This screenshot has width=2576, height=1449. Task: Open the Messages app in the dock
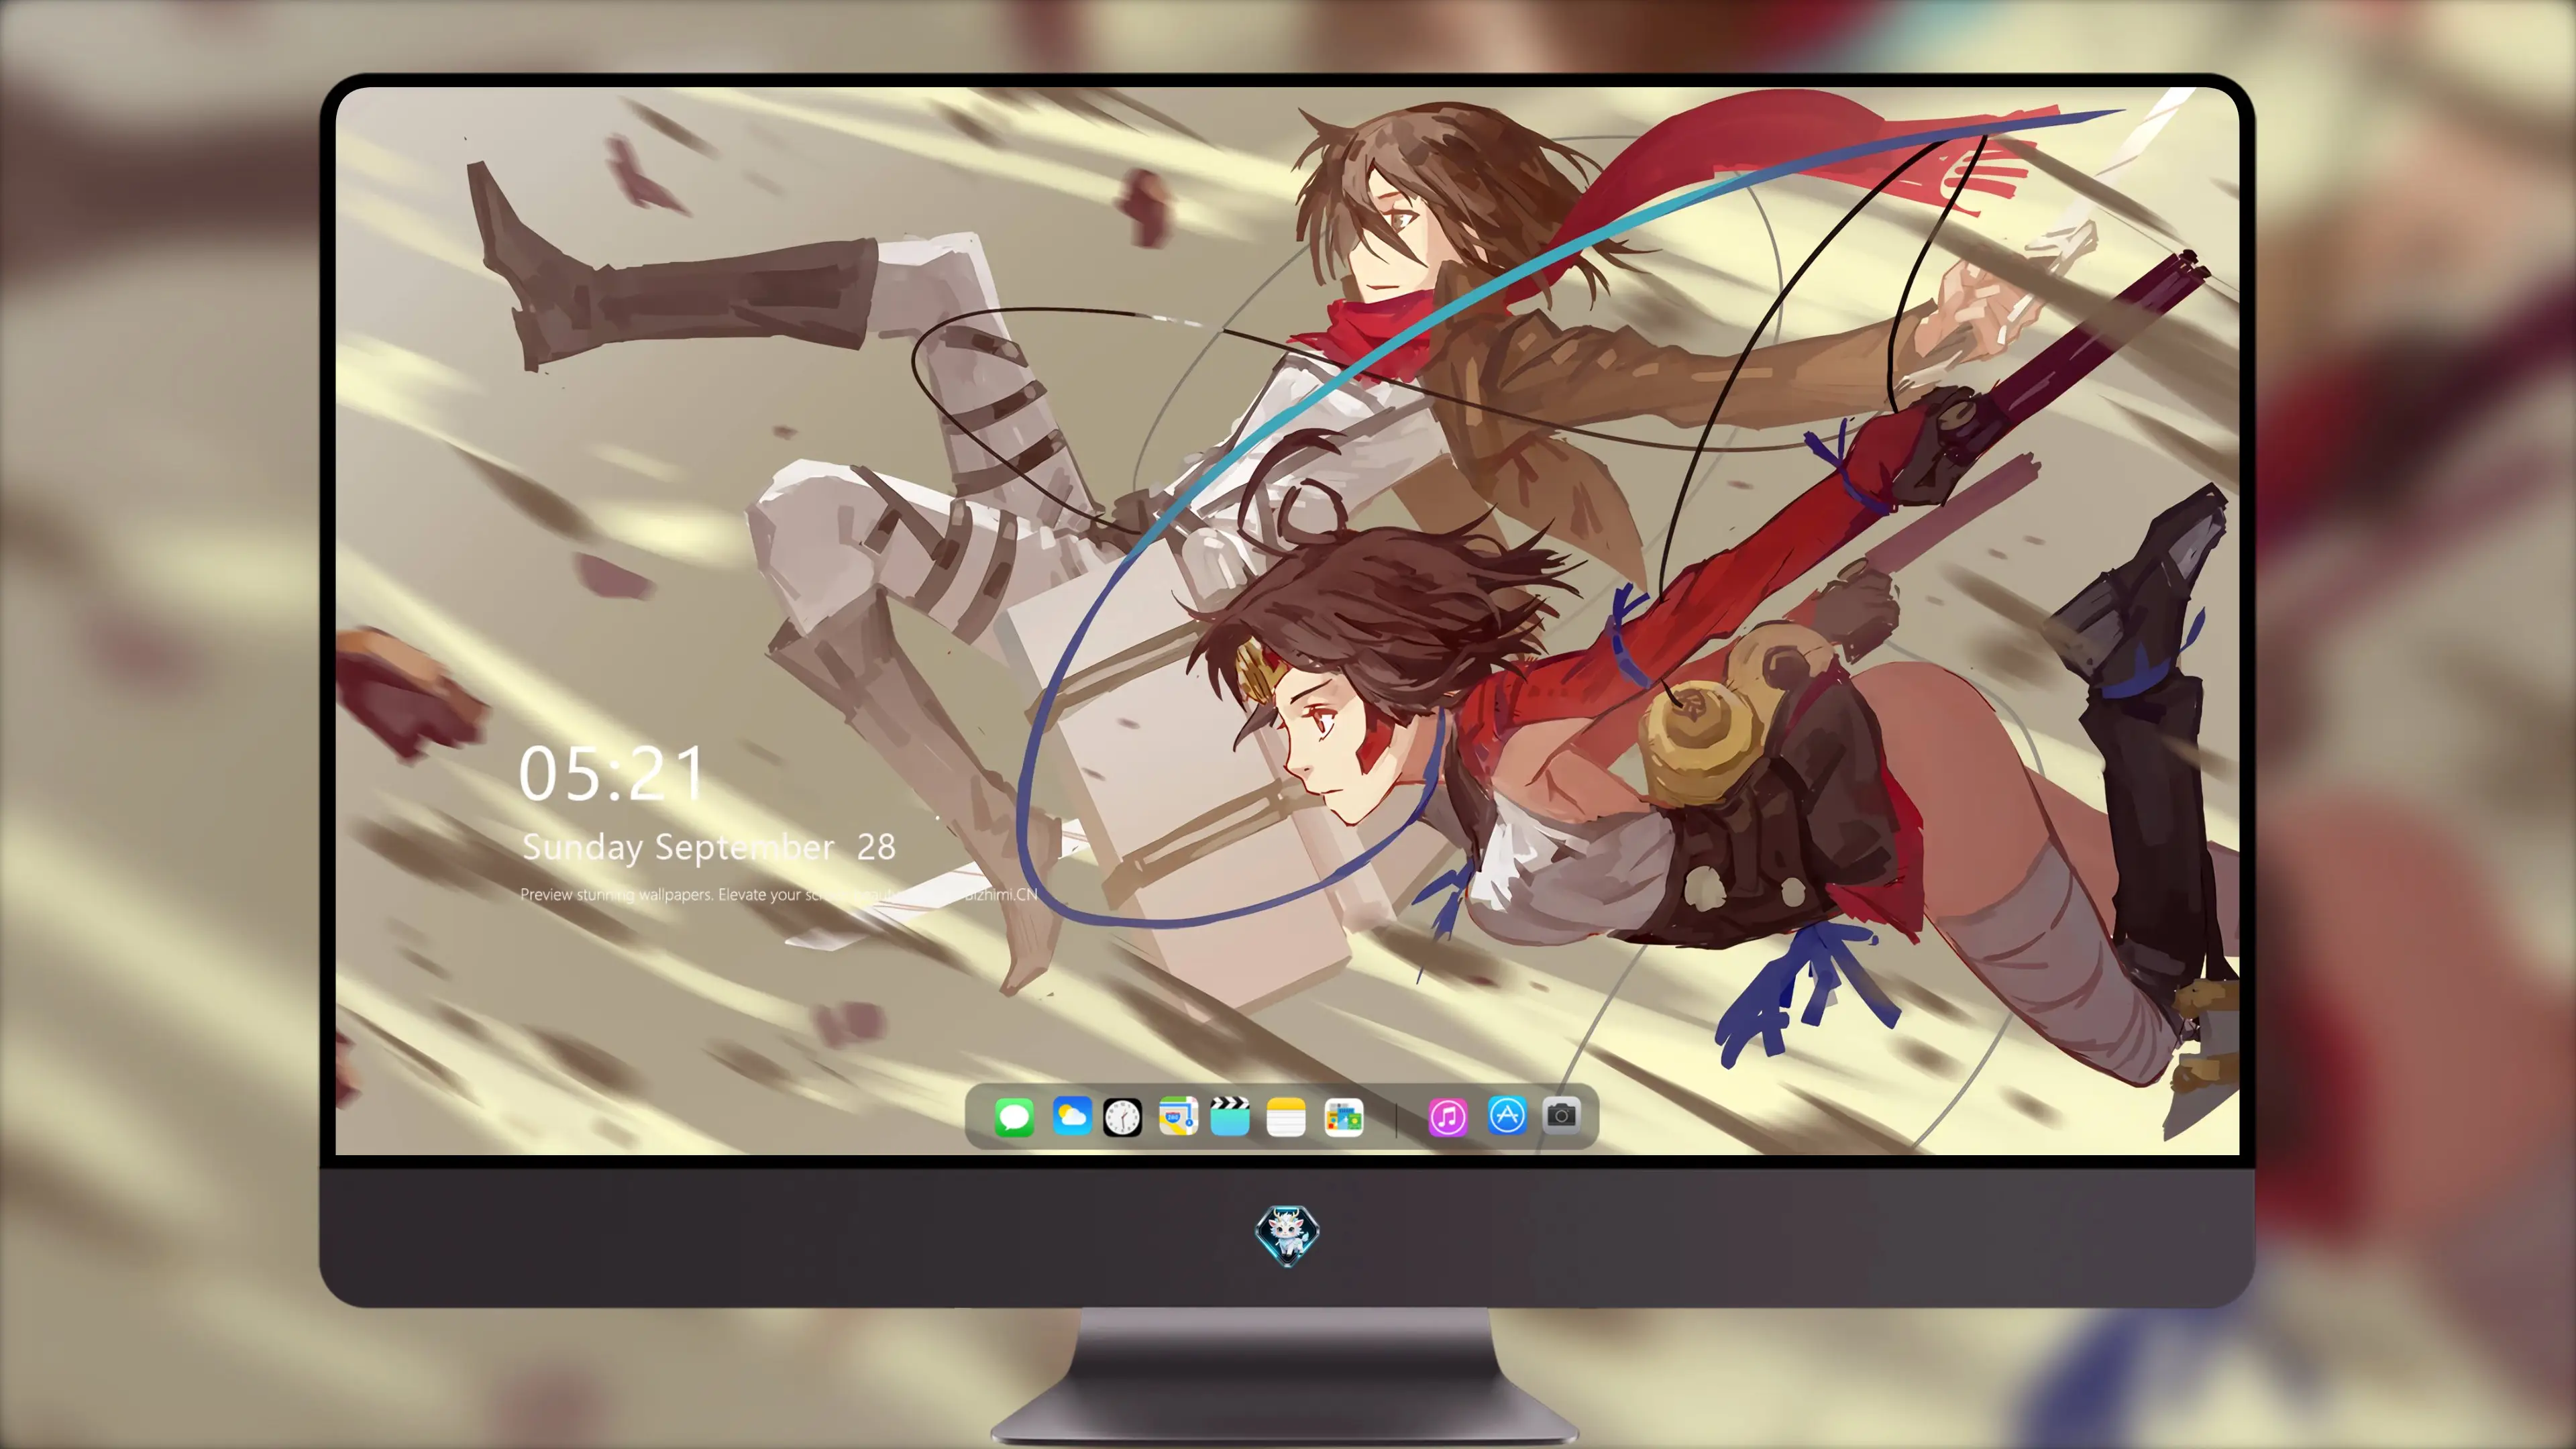(x=1014, y=1117)
